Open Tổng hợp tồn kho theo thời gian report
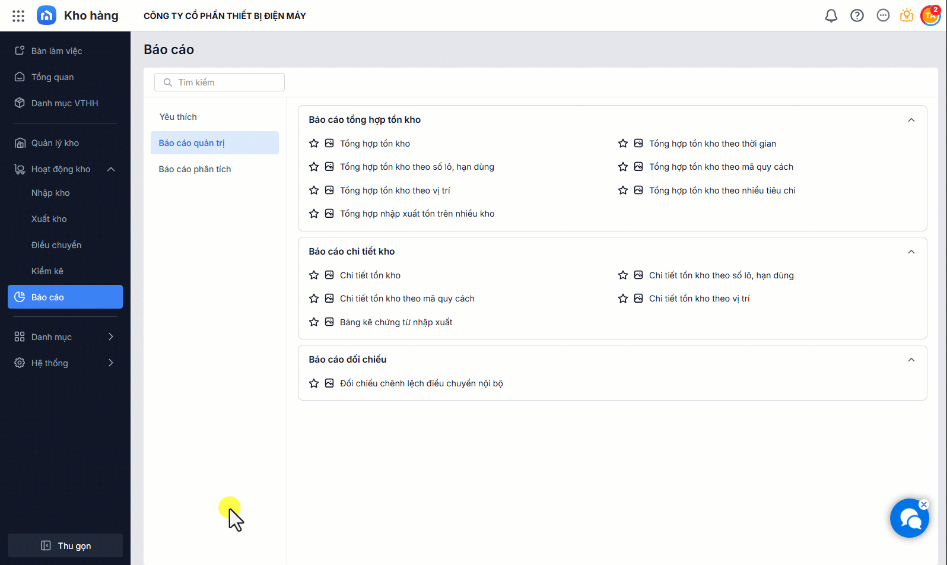The height and width of the screenshot is (565, 947). click(712, 144)
